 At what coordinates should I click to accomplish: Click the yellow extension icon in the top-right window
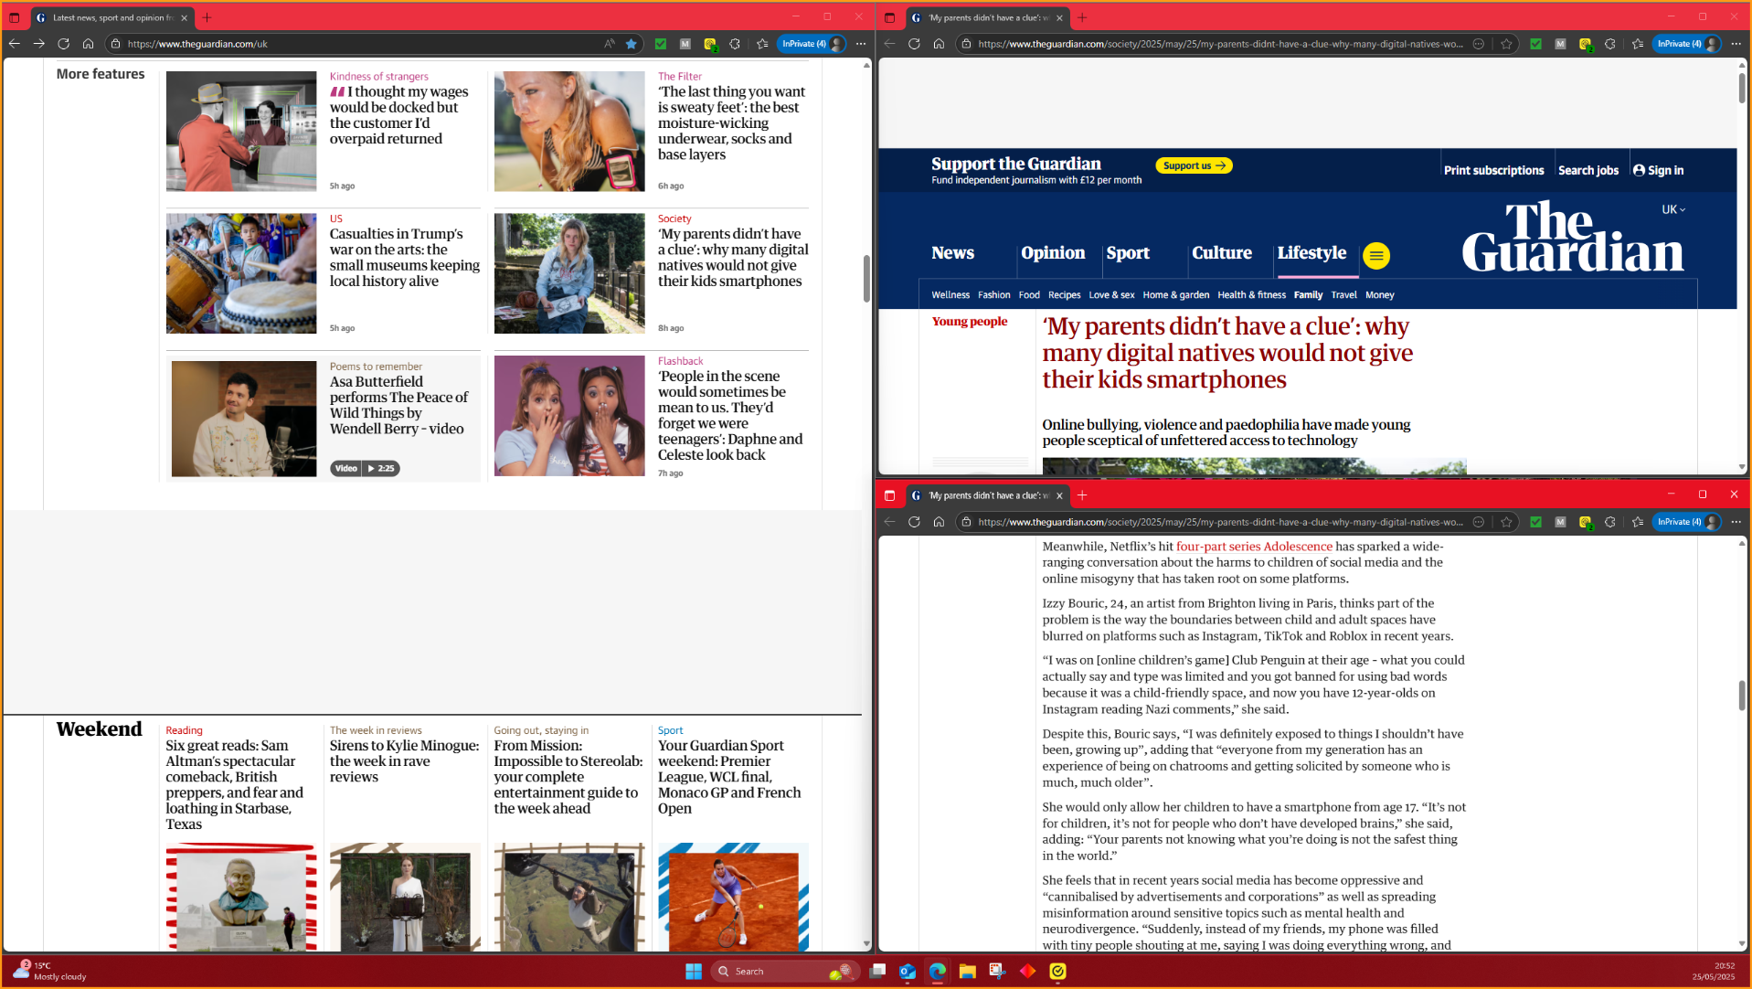coord(1586,44)
